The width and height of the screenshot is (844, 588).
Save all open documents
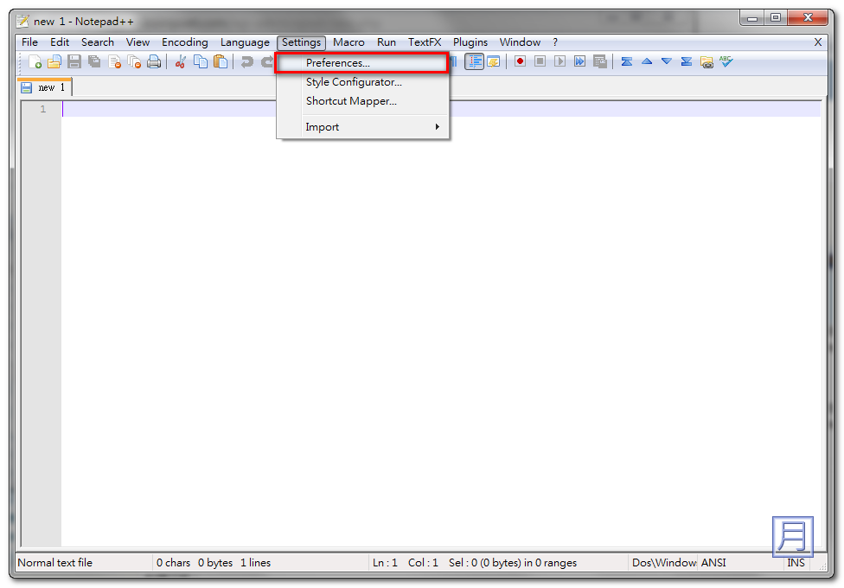[95, 61]
